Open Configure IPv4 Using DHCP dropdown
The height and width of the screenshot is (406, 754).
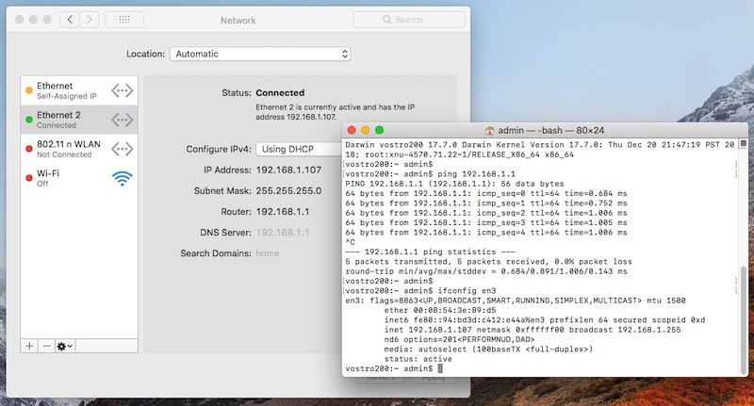tap(299, 149)
